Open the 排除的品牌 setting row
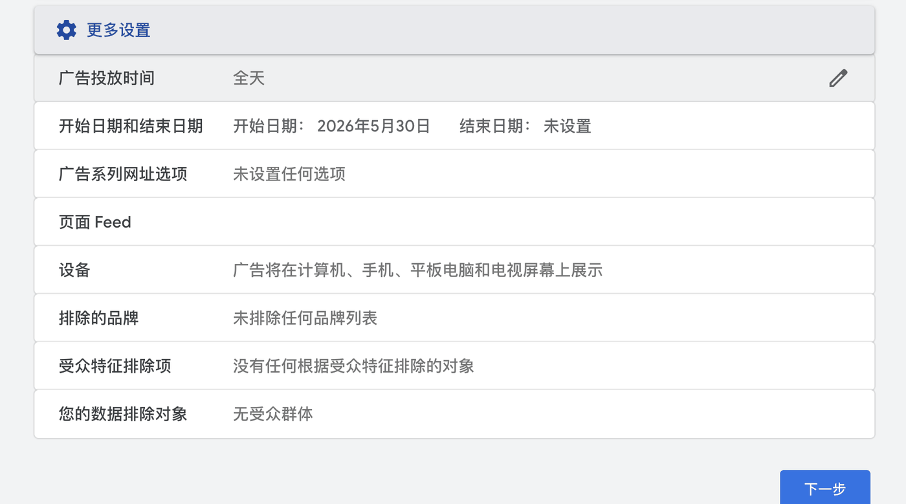906x504 pixels. coord(454,318)
